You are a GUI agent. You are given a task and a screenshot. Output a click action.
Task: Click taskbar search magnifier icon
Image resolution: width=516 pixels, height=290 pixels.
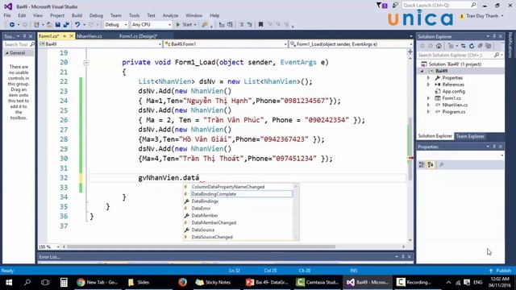[x=27, y=283]
